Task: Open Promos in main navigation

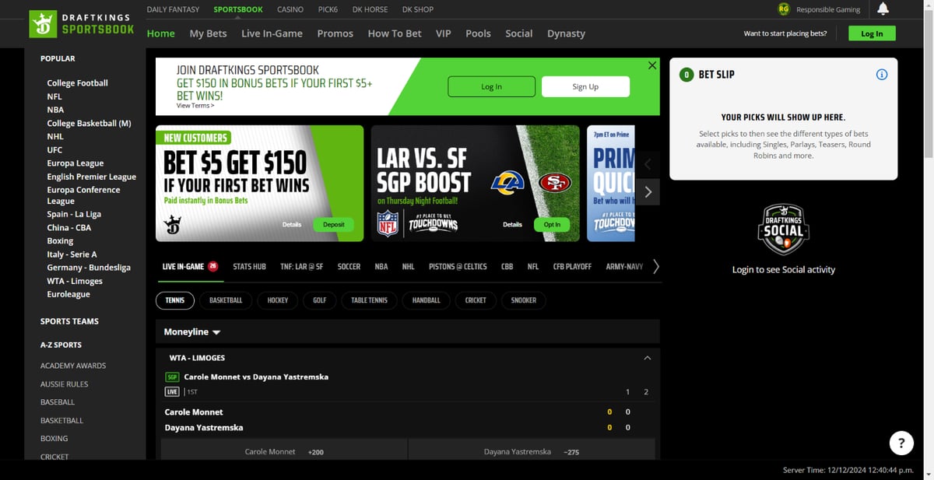Action: coord(335,33)
